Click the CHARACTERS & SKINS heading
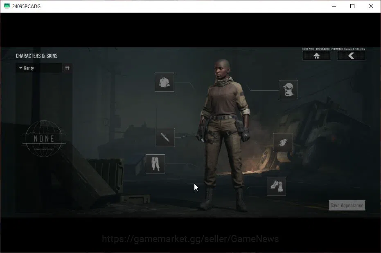Image resolution: width=381 pixels, height=253 pixels. (37, 56)
